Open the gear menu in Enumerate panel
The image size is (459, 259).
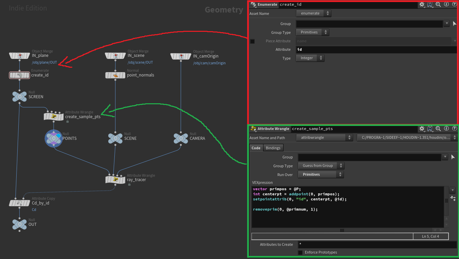click(422, 4)
